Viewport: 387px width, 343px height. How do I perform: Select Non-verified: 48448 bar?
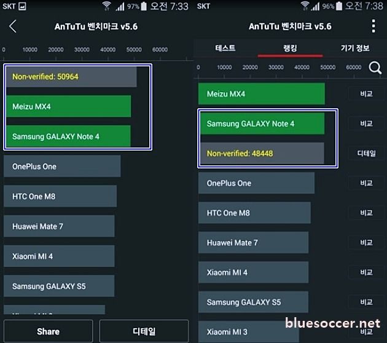click(262, 153)
